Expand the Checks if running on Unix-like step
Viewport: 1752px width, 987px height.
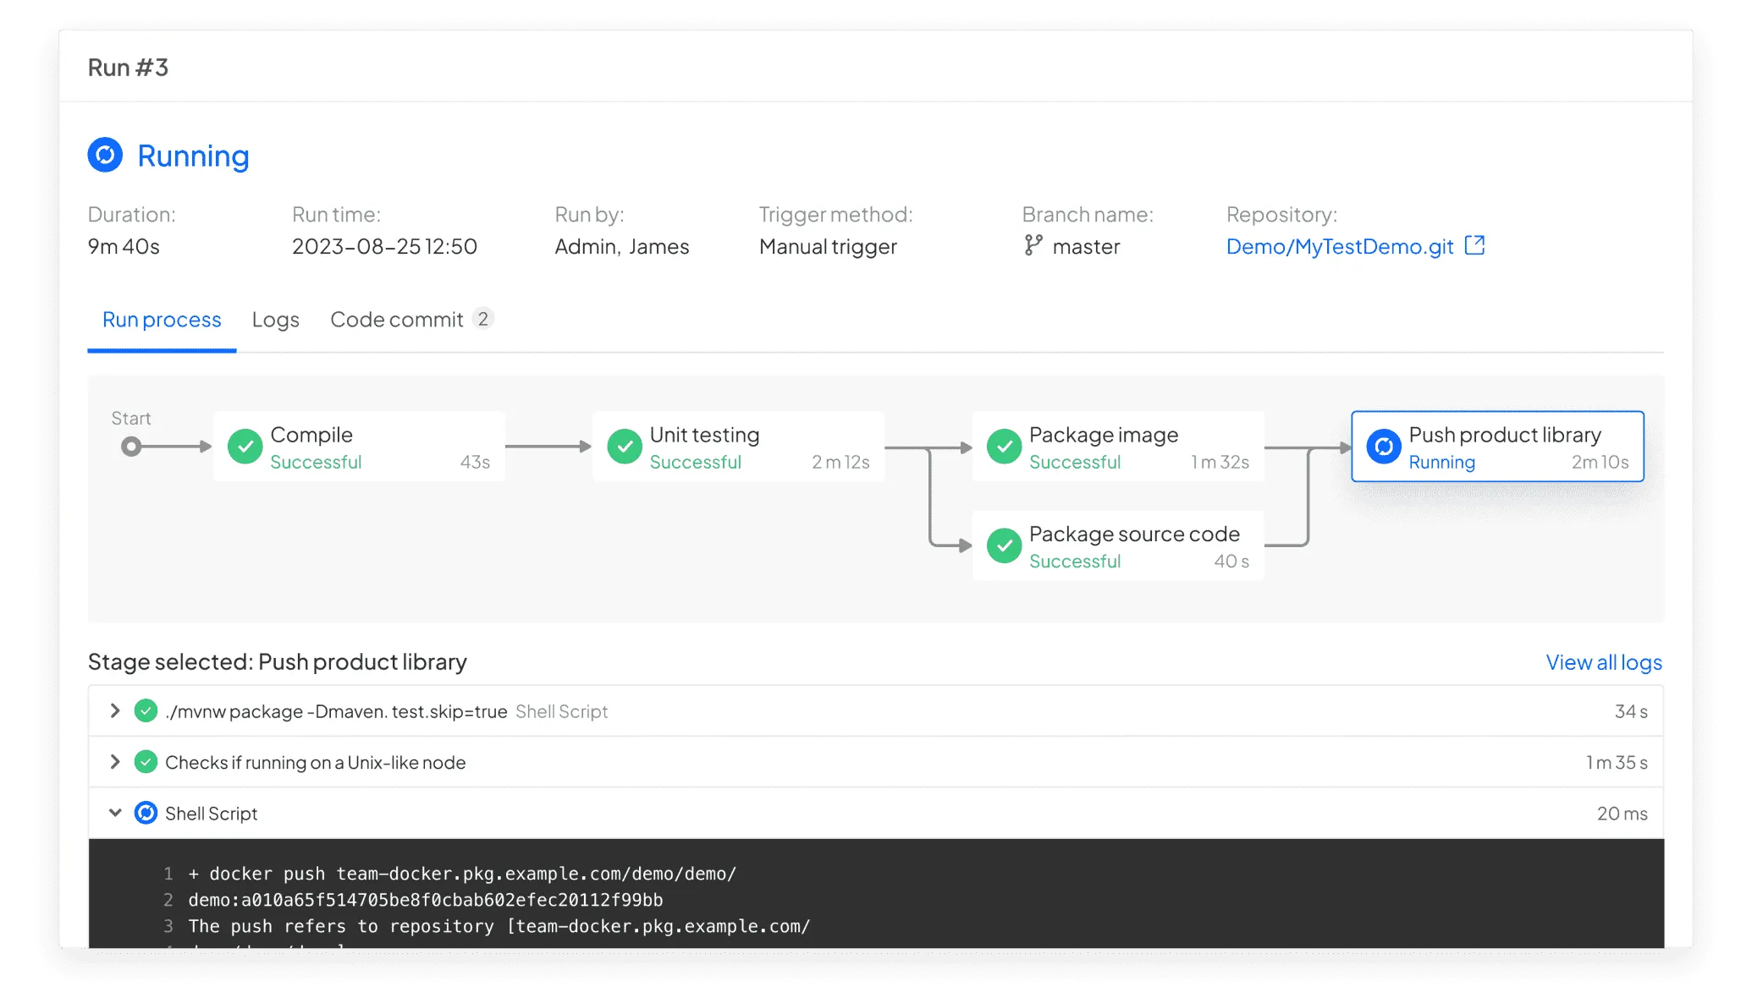coord(115,762)
